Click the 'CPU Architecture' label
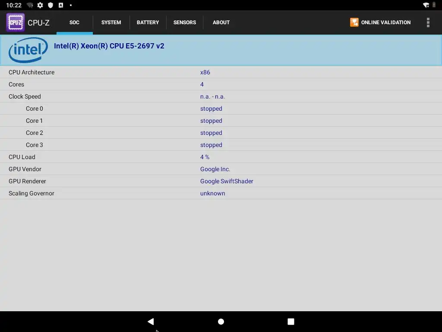The width and height of the screenshot is (442, 332). 32,72
